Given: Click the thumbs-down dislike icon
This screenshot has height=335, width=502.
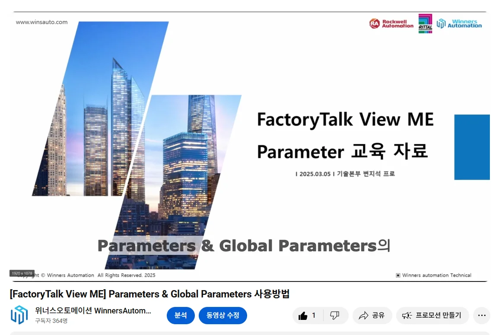Looking at the screenshot, I should click(x=335, y=316).
